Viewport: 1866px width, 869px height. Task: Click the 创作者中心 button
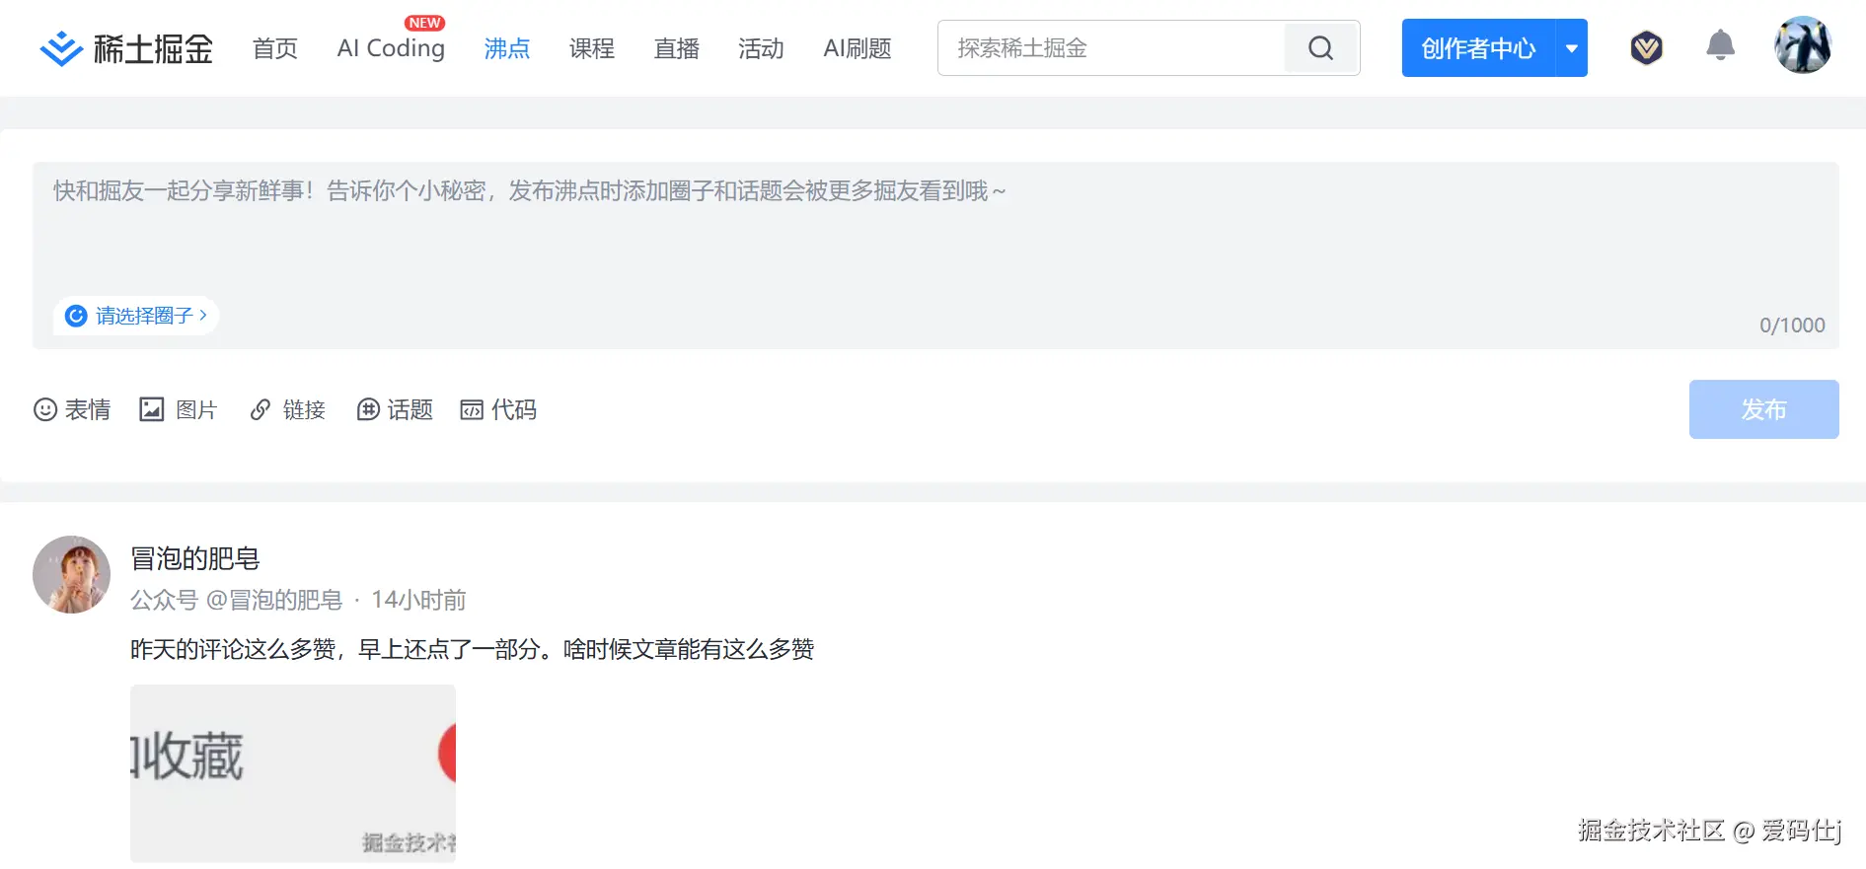pyautogui.click(x=1477, y=48)
